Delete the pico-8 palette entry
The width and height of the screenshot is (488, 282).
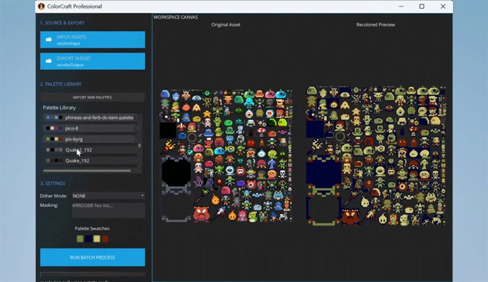click(x=137, y=128)
